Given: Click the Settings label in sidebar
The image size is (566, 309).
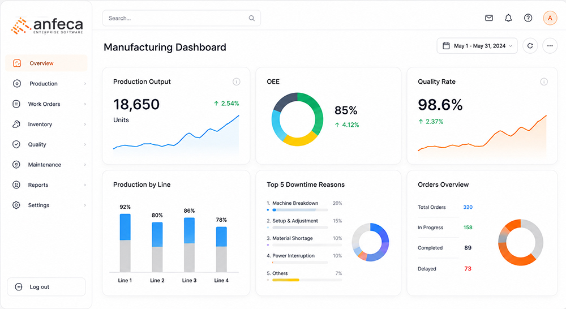Looking at the screenshot, I should tap(38, 205).
